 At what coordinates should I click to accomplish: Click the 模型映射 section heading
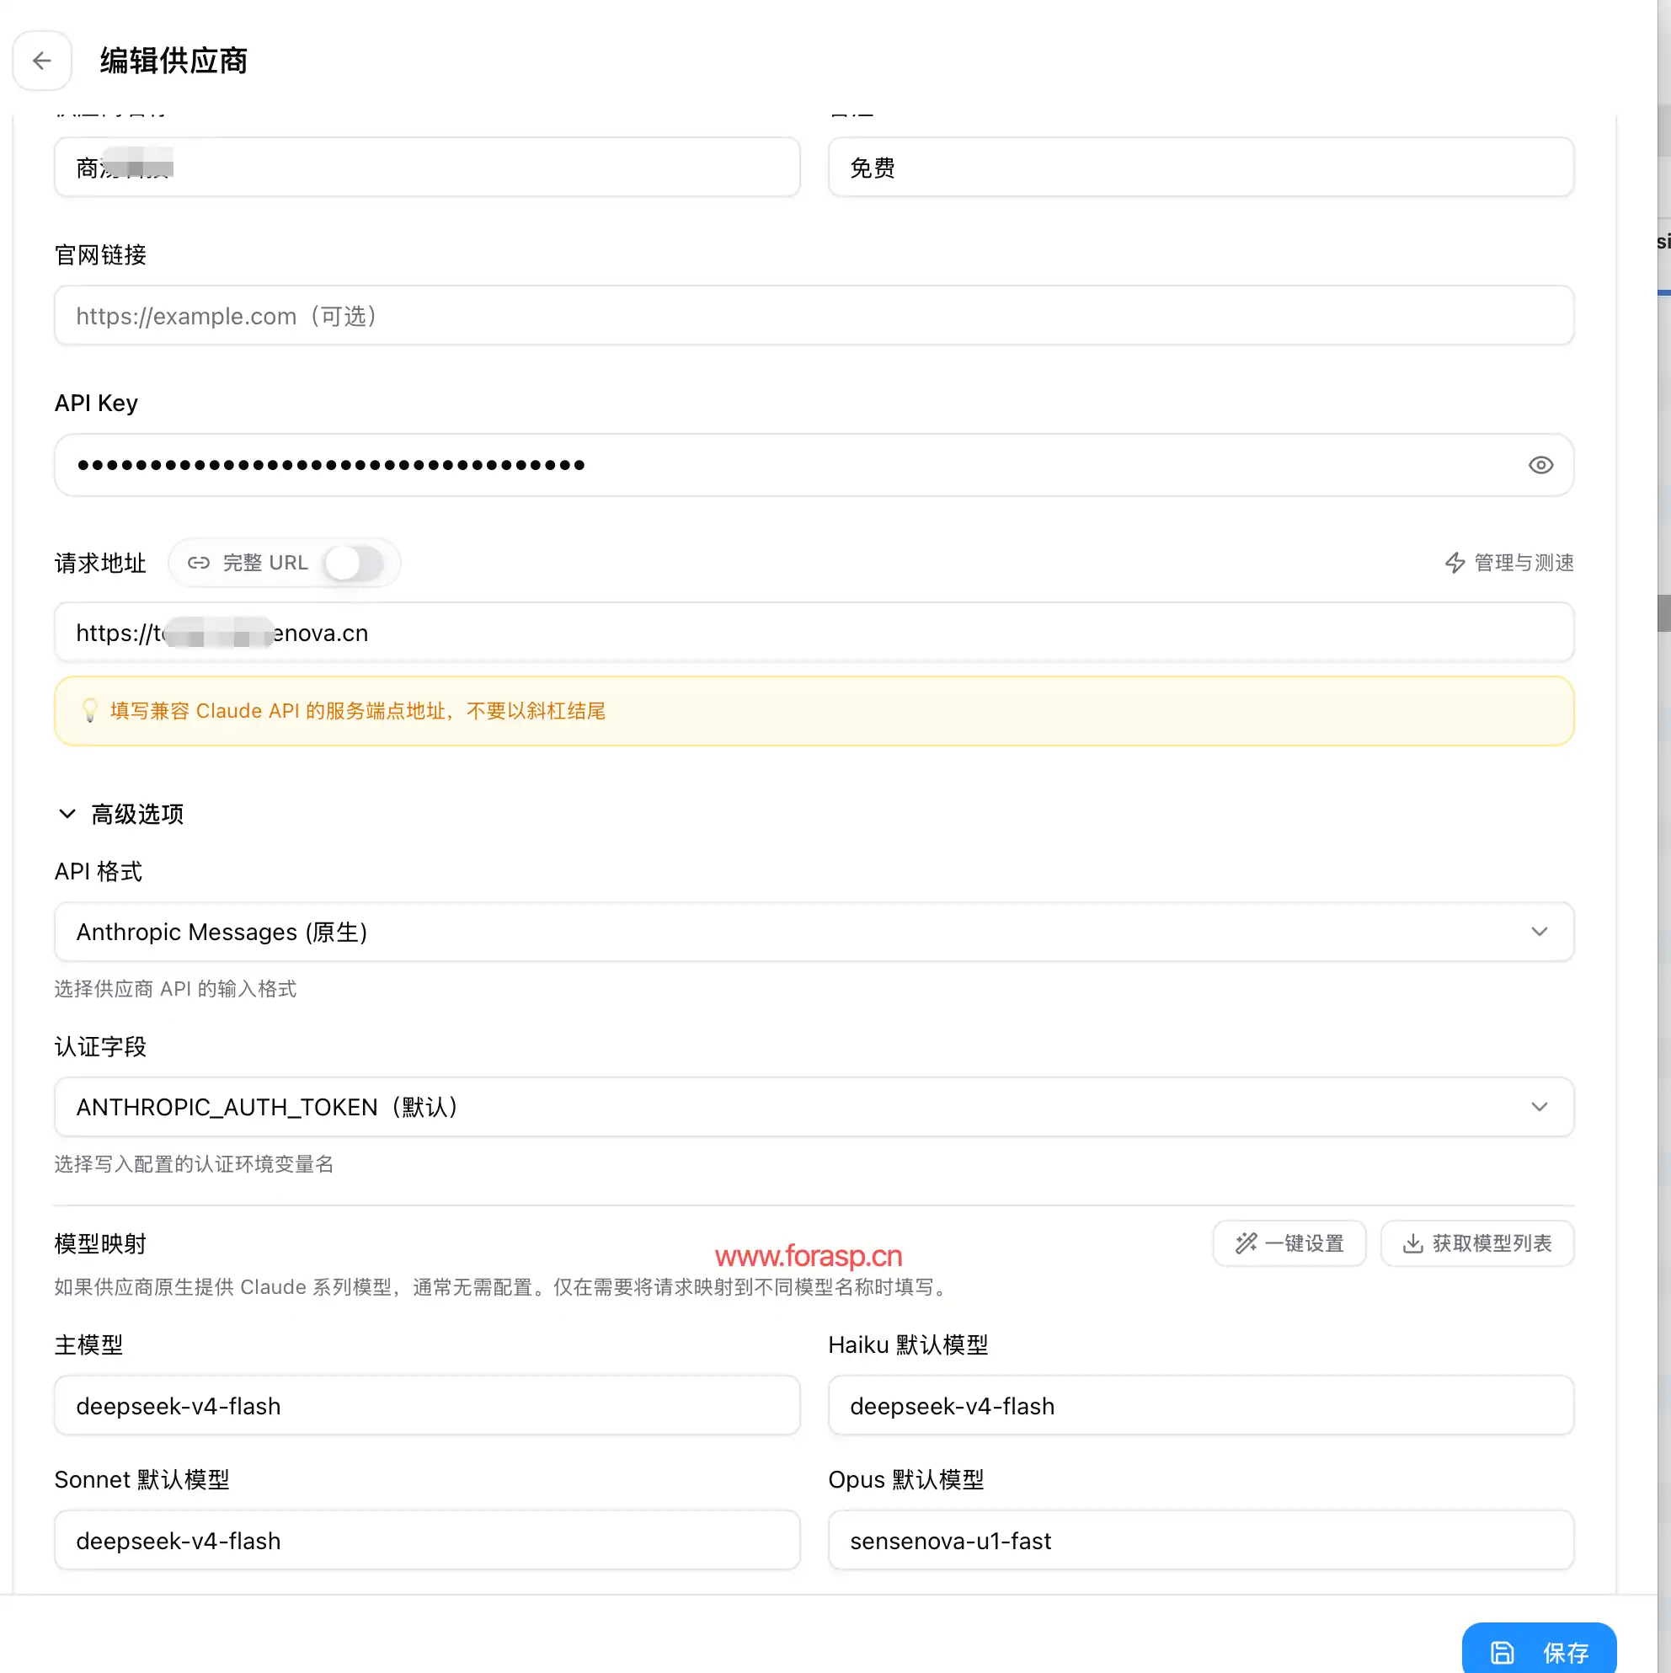(100, 1244)
